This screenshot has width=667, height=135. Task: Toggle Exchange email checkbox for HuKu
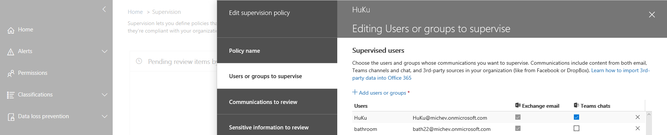pos(518,117)
